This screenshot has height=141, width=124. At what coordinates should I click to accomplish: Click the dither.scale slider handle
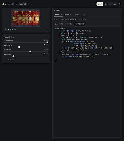point(13,56)
